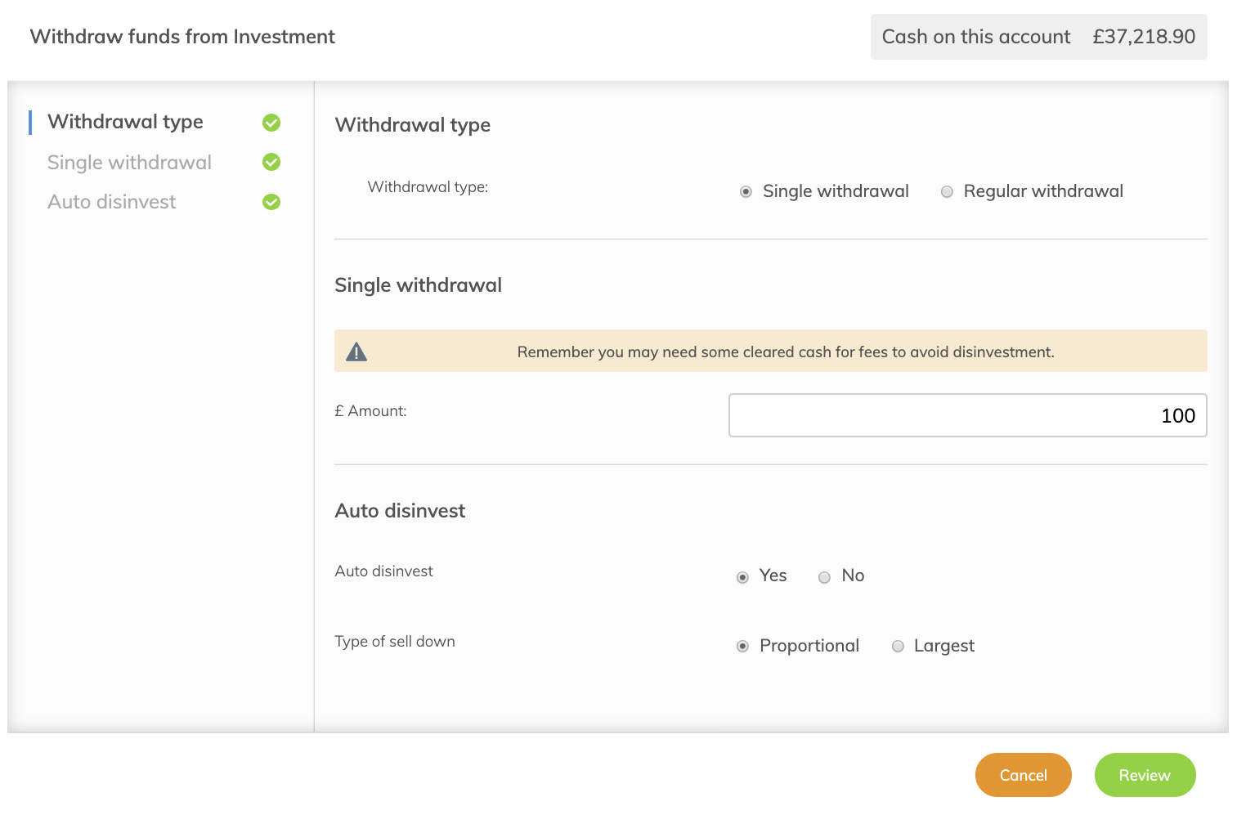Image resolution: width=1237 pixels, height=824 pixels.
Task: Click the Withdraw funds from Investment title
Action: pyautogui.click(x=182, y=36)
